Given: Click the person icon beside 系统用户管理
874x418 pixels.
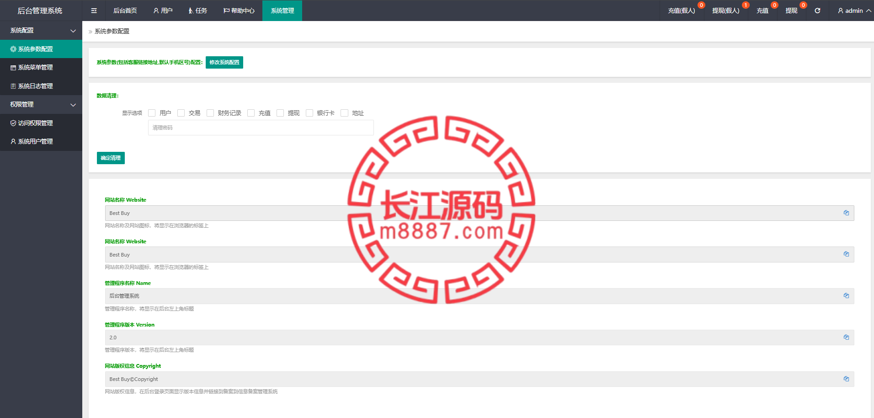Looking at the screenshot, I should click(x=13, y=142).
